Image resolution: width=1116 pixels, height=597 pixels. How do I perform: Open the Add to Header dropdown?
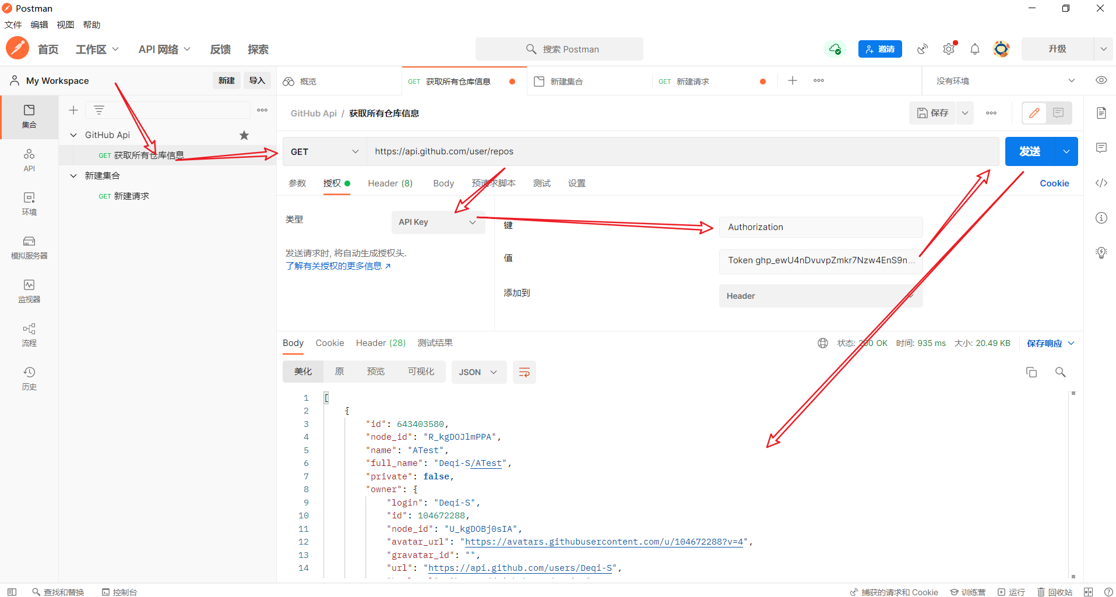click(821, 296)
